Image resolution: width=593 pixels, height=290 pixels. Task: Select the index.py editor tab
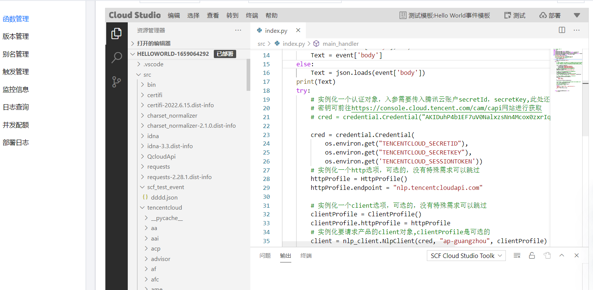point(278,30)
